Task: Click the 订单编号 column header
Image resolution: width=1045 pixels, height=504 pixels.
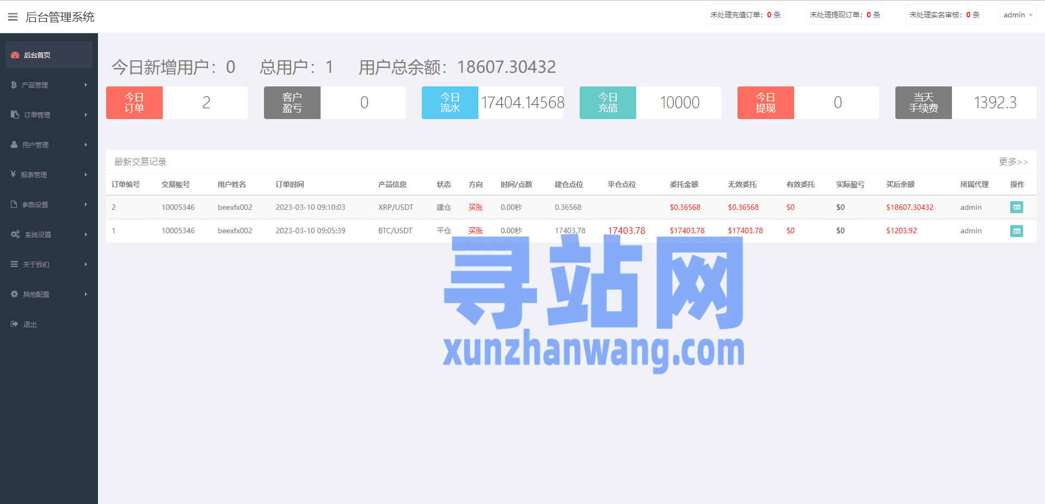Action: 126,184
